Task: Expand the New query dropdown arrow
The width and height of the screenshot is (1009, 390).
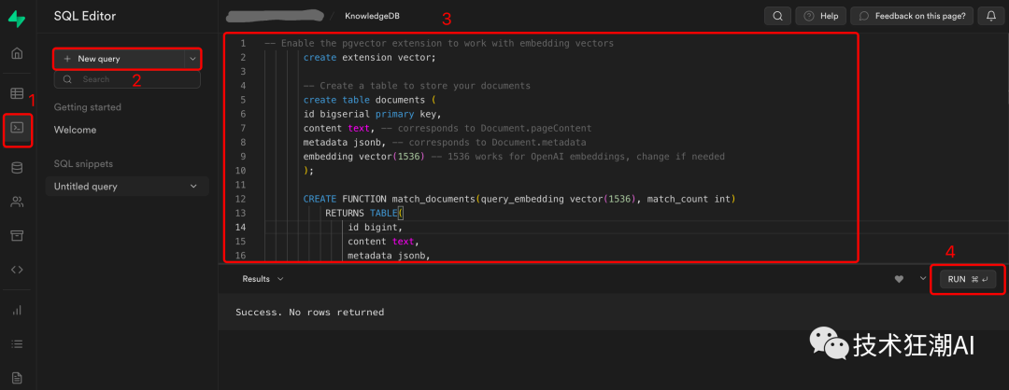Action: coord(192,59)
